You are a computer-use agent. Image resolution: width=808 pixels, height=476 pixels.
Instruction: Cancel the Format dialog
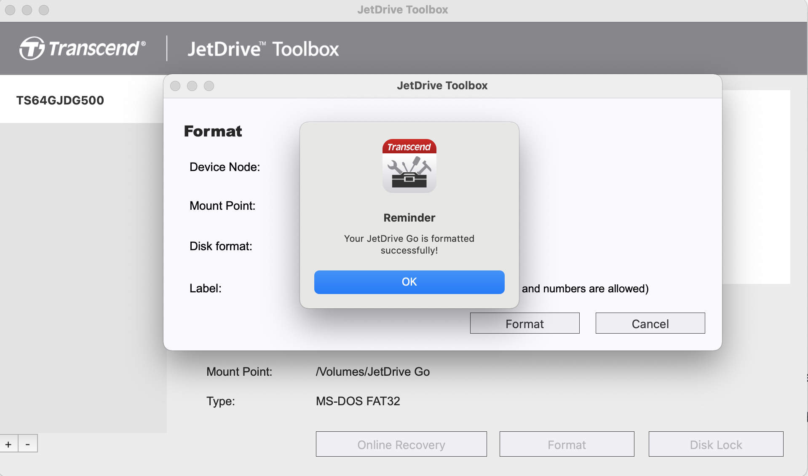[650, 323]
